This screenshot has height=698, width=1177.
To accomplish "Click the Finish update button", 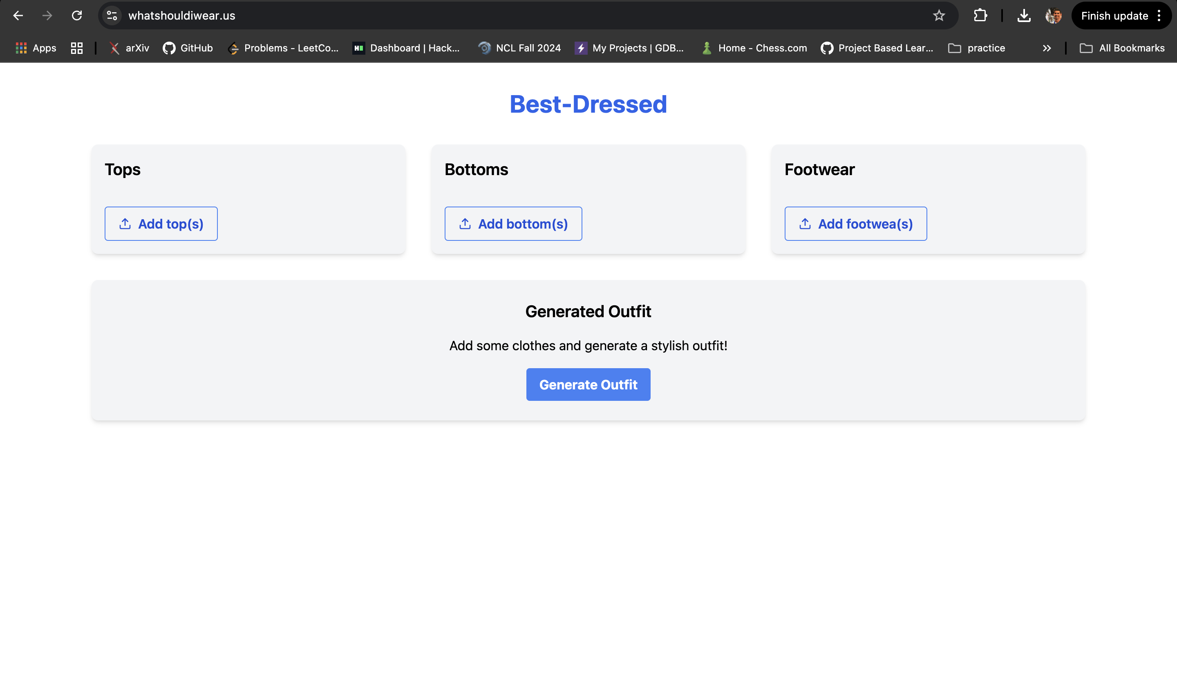I will point(1114,16).
